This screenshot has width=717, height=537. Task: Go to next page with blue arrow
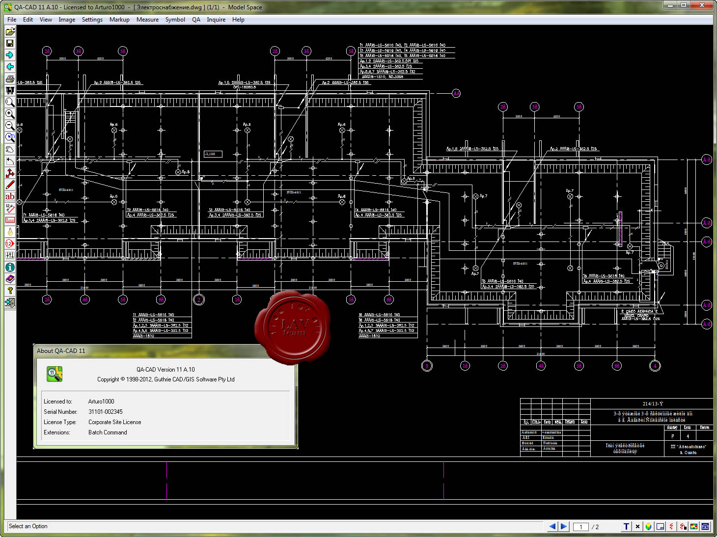564,526
